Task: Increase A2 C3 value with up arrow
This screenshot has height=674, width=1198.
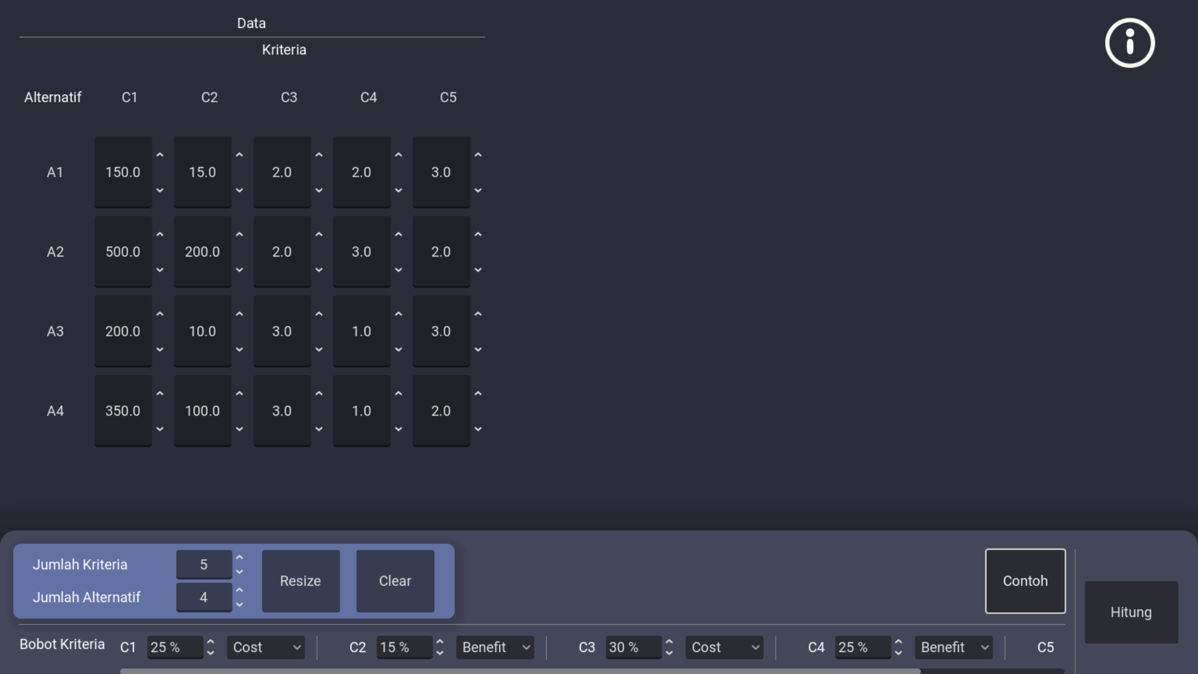Action: (319, 235)
